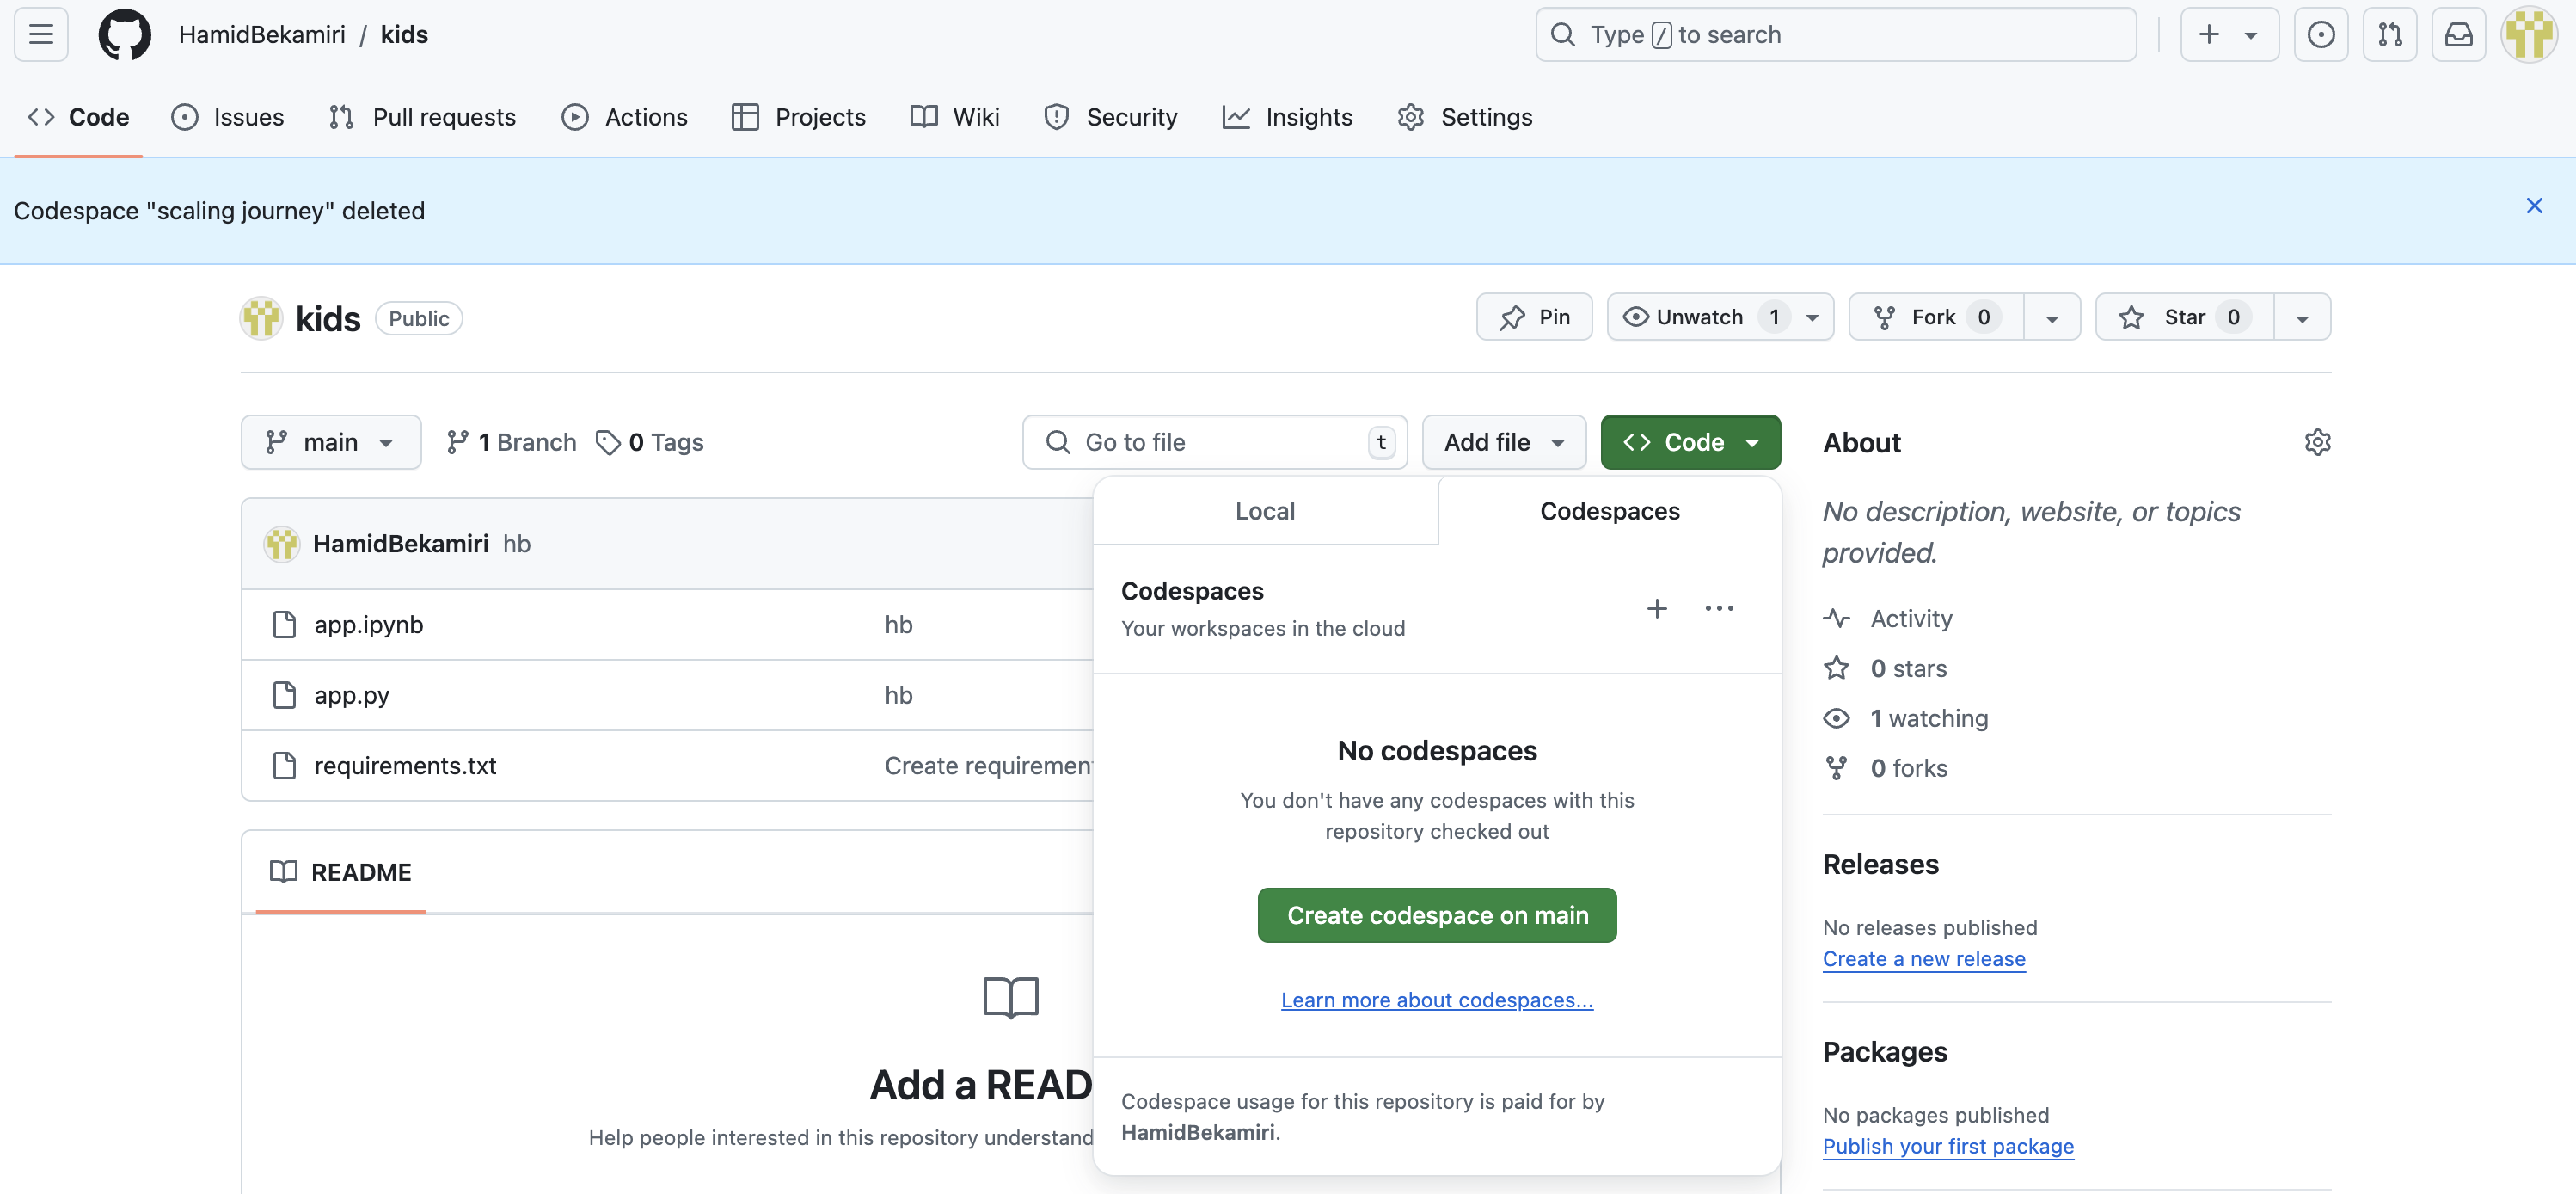Image resolution: width=2576 pixels, height=1194 pixels.
Task: Click the hb latest commit message
Action: (516, 544)
